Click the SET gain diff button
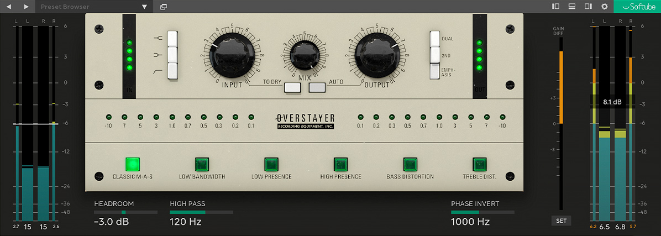The image size is (661, 236). click(x=561, y=221)
